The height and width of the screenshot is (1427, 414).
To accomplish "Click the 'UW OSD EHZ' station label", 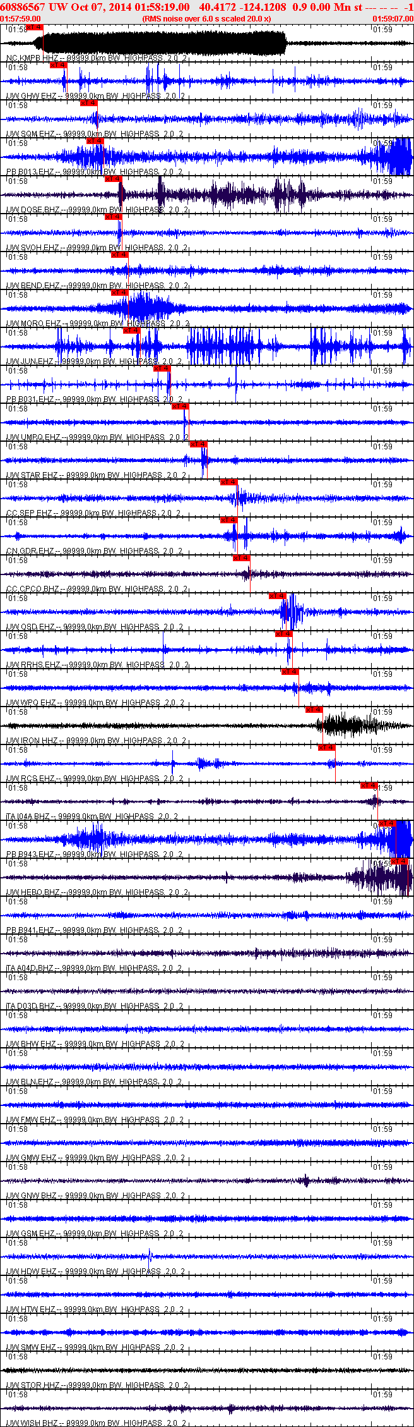I will pos(30,627).
